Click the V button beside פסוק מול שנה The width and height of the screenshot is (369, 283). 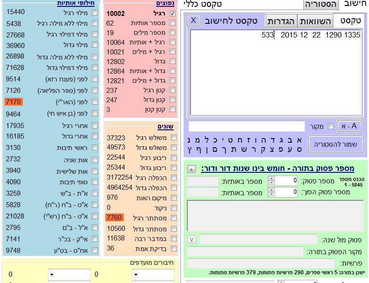point(192,240)
